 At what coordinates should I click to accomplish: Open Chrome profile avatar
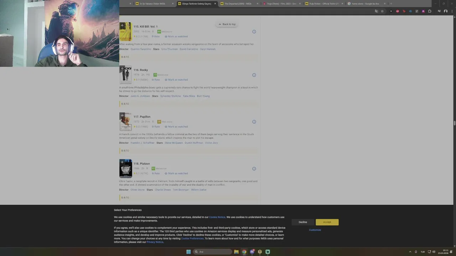[x=445, y=11]
